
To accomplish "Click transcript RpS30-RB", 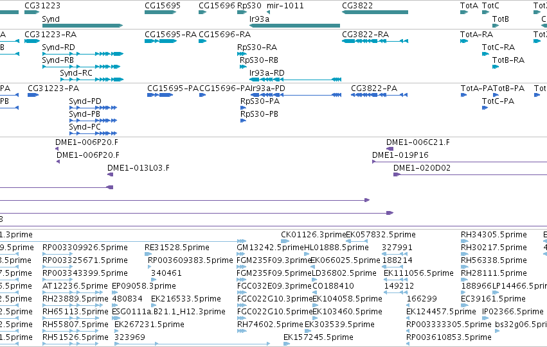I will coord(259,60).
